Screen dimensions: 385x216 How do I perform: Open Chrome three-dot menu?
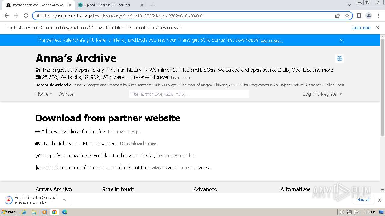pos(378,16)
